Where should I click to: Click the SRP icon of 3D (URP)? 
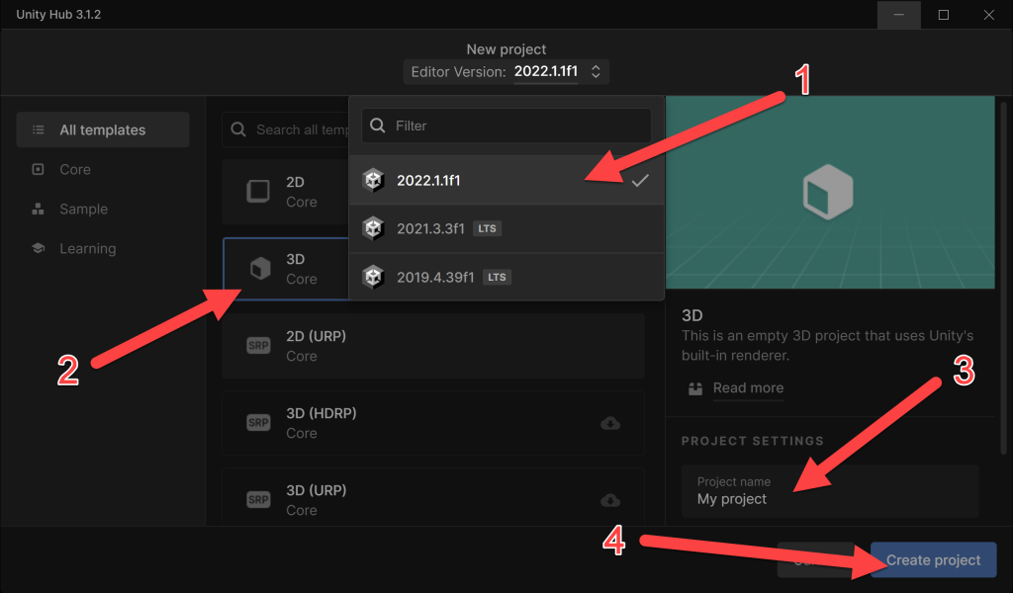258,499
